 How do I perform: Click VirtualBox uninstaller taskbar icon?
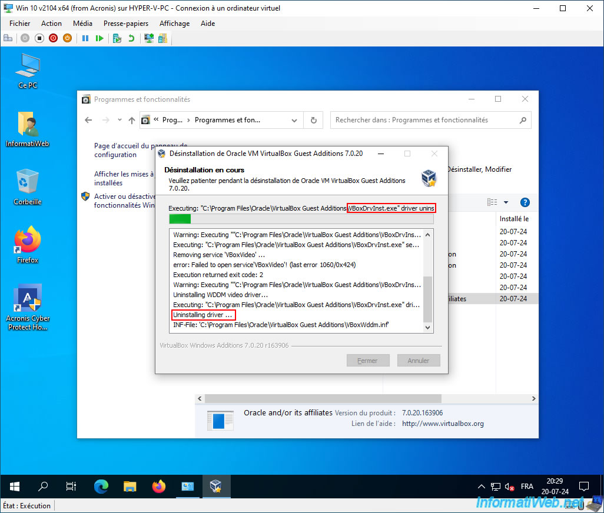[216, 487]
